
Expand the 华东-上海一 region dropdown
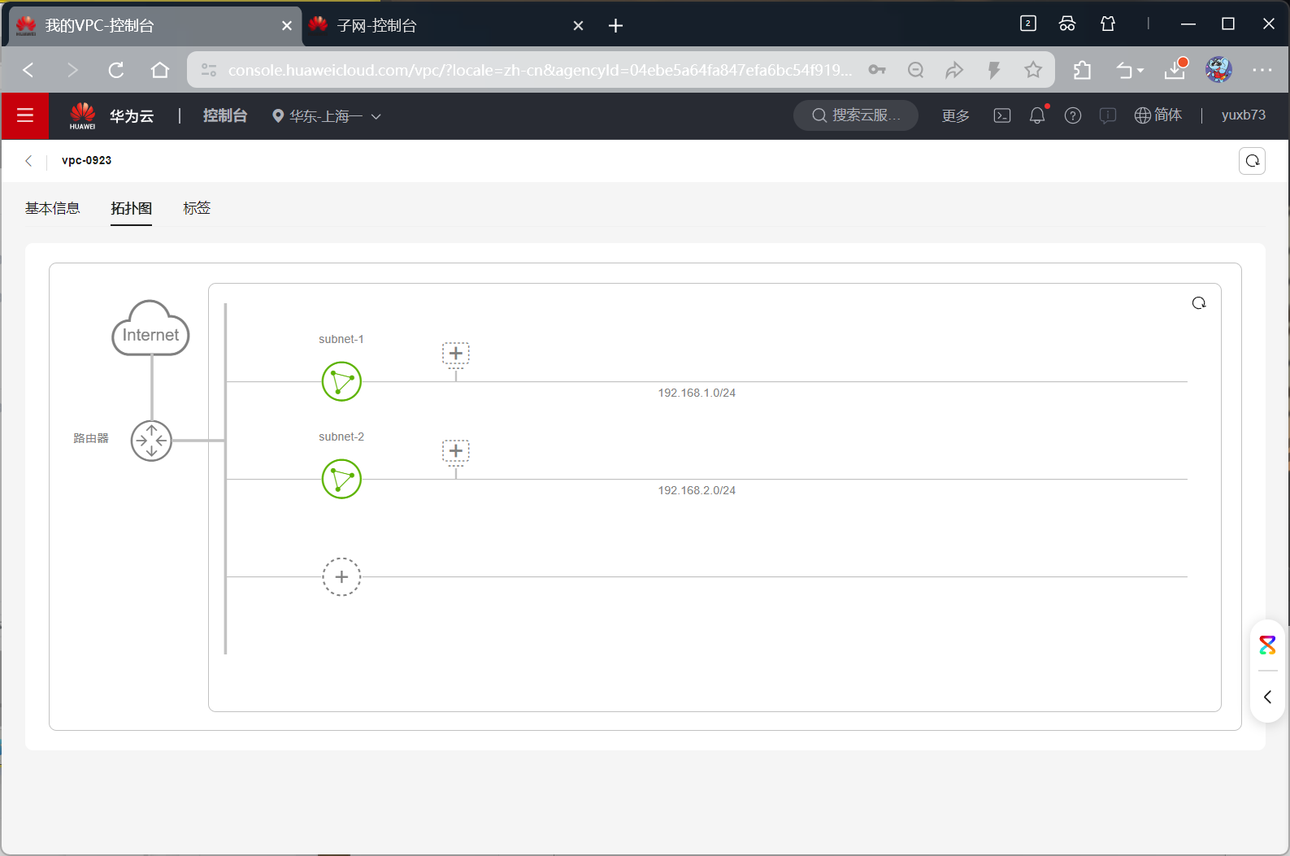[327, 116]
